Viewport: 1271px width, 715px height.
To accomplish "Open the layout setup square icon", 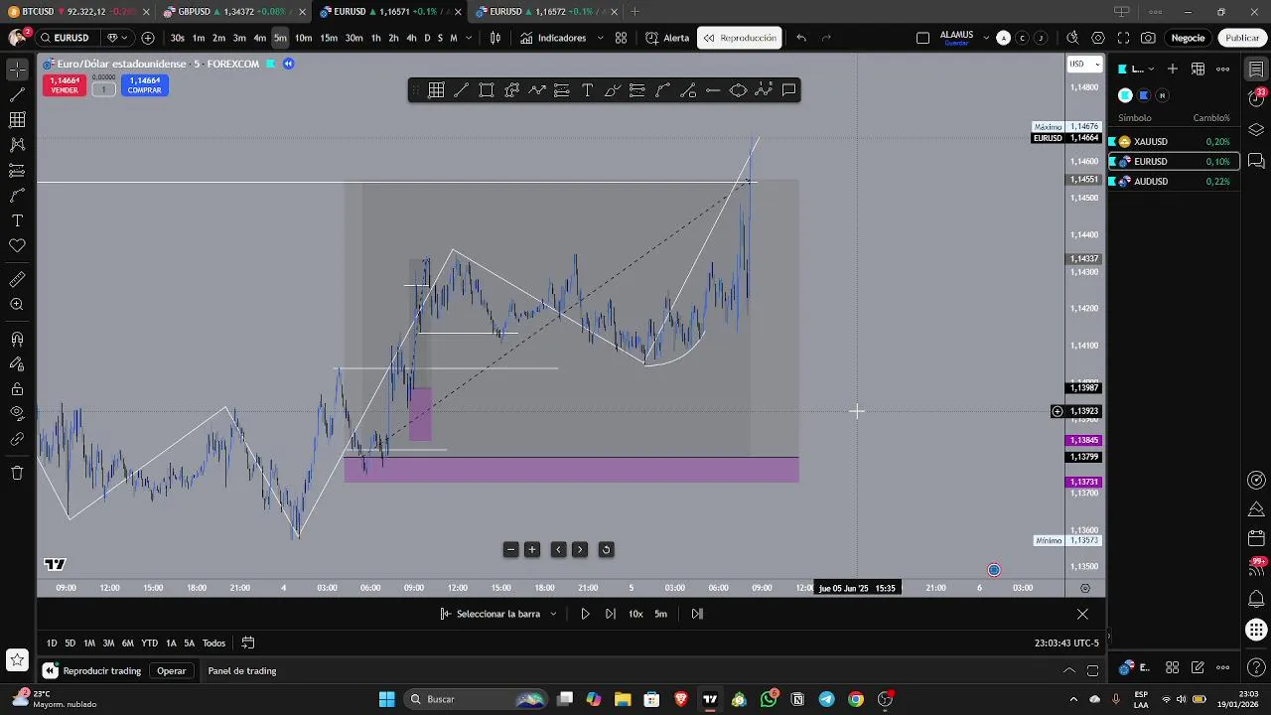I will 922,38.
